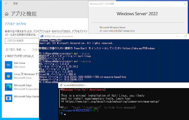This screenshot has height=120, width=189.
Task: Click the lxuser@WS2022DX01 terminal title
Action: pos(75,85)
